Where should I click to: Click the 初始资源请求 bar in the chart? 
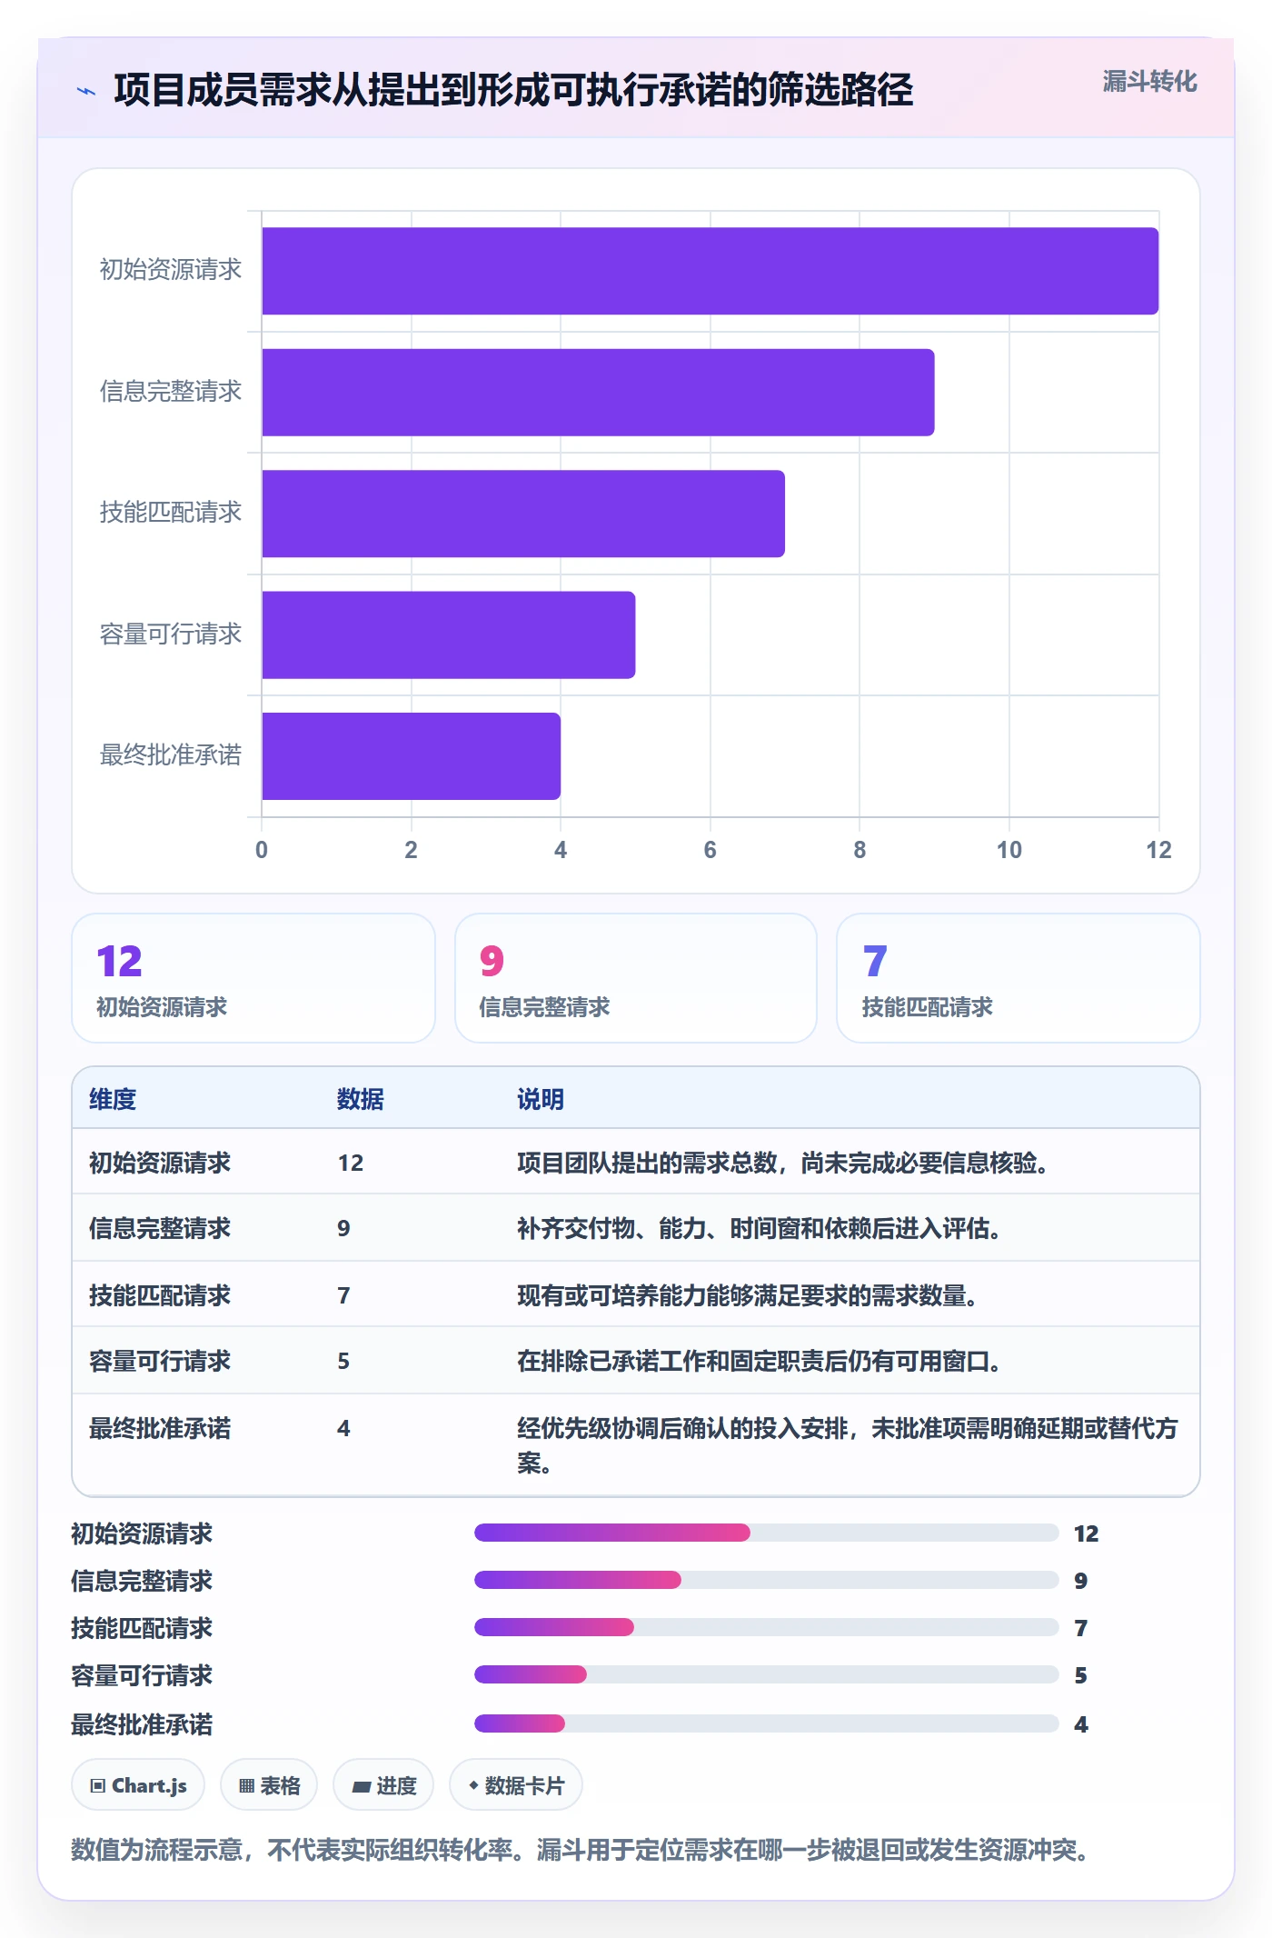[711, 271]
